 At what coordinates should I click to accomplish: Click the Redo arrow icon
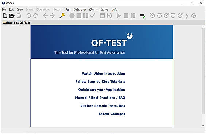coord(35,16)
